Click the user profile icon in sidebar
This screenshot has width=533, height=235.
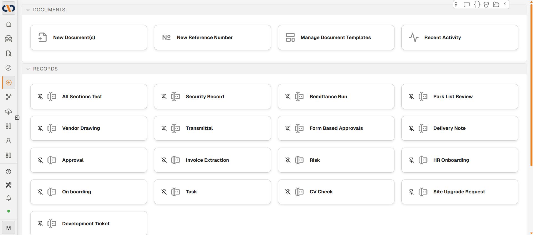pos(9,141)
